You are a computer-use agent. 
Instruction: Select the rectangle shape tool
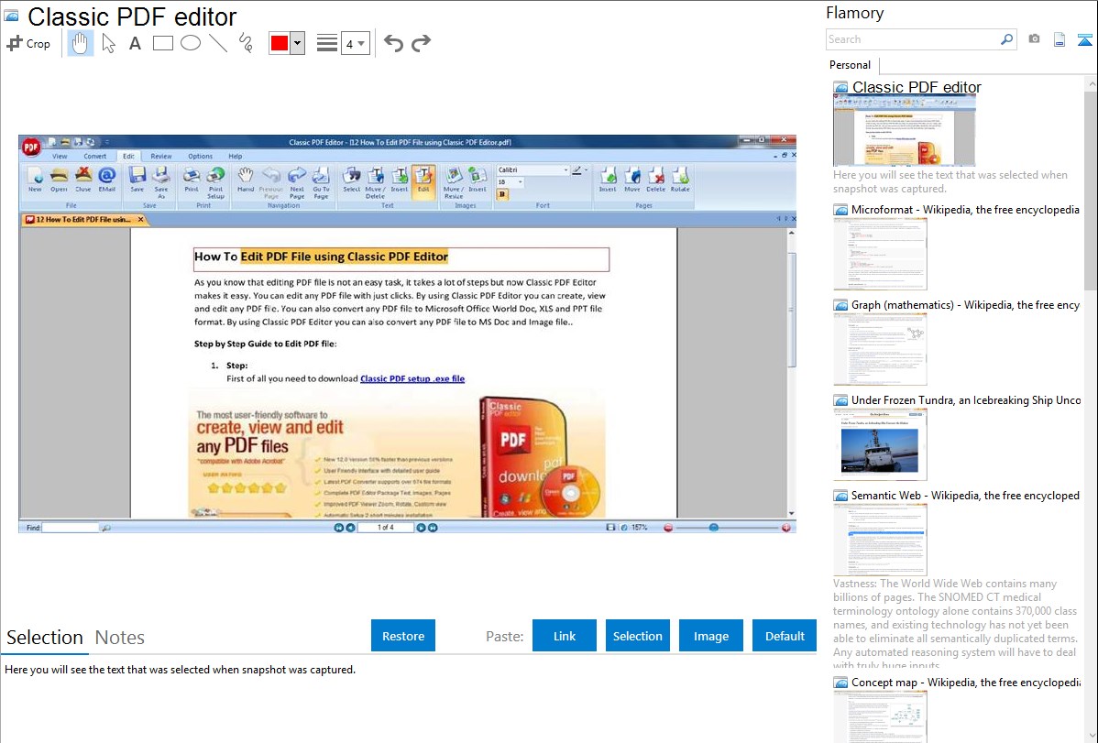[162, 43]
